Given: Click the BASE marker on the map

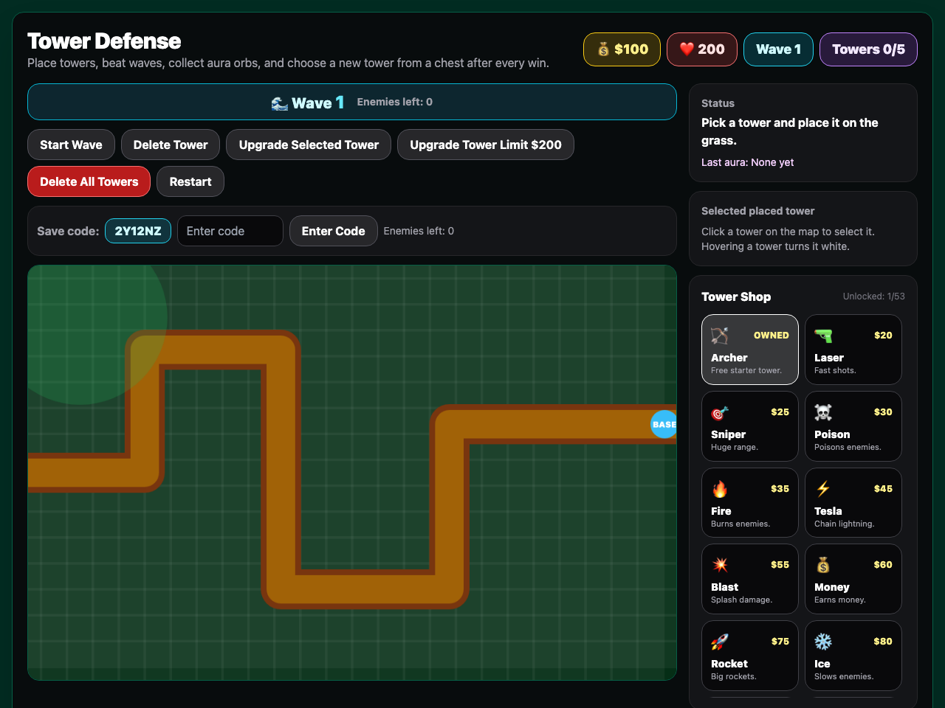Looking at the screenshot, I should tap(664, 424).
